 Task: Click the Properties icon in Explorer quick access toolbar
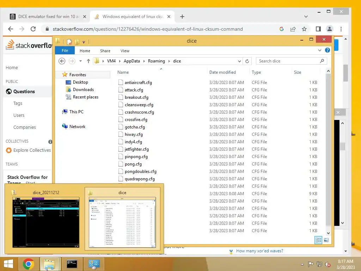click(x=69, y=42)
